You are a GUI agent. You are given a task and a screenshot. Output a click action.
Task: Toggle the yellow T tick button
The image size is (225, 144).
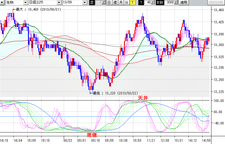pos(132,3)
